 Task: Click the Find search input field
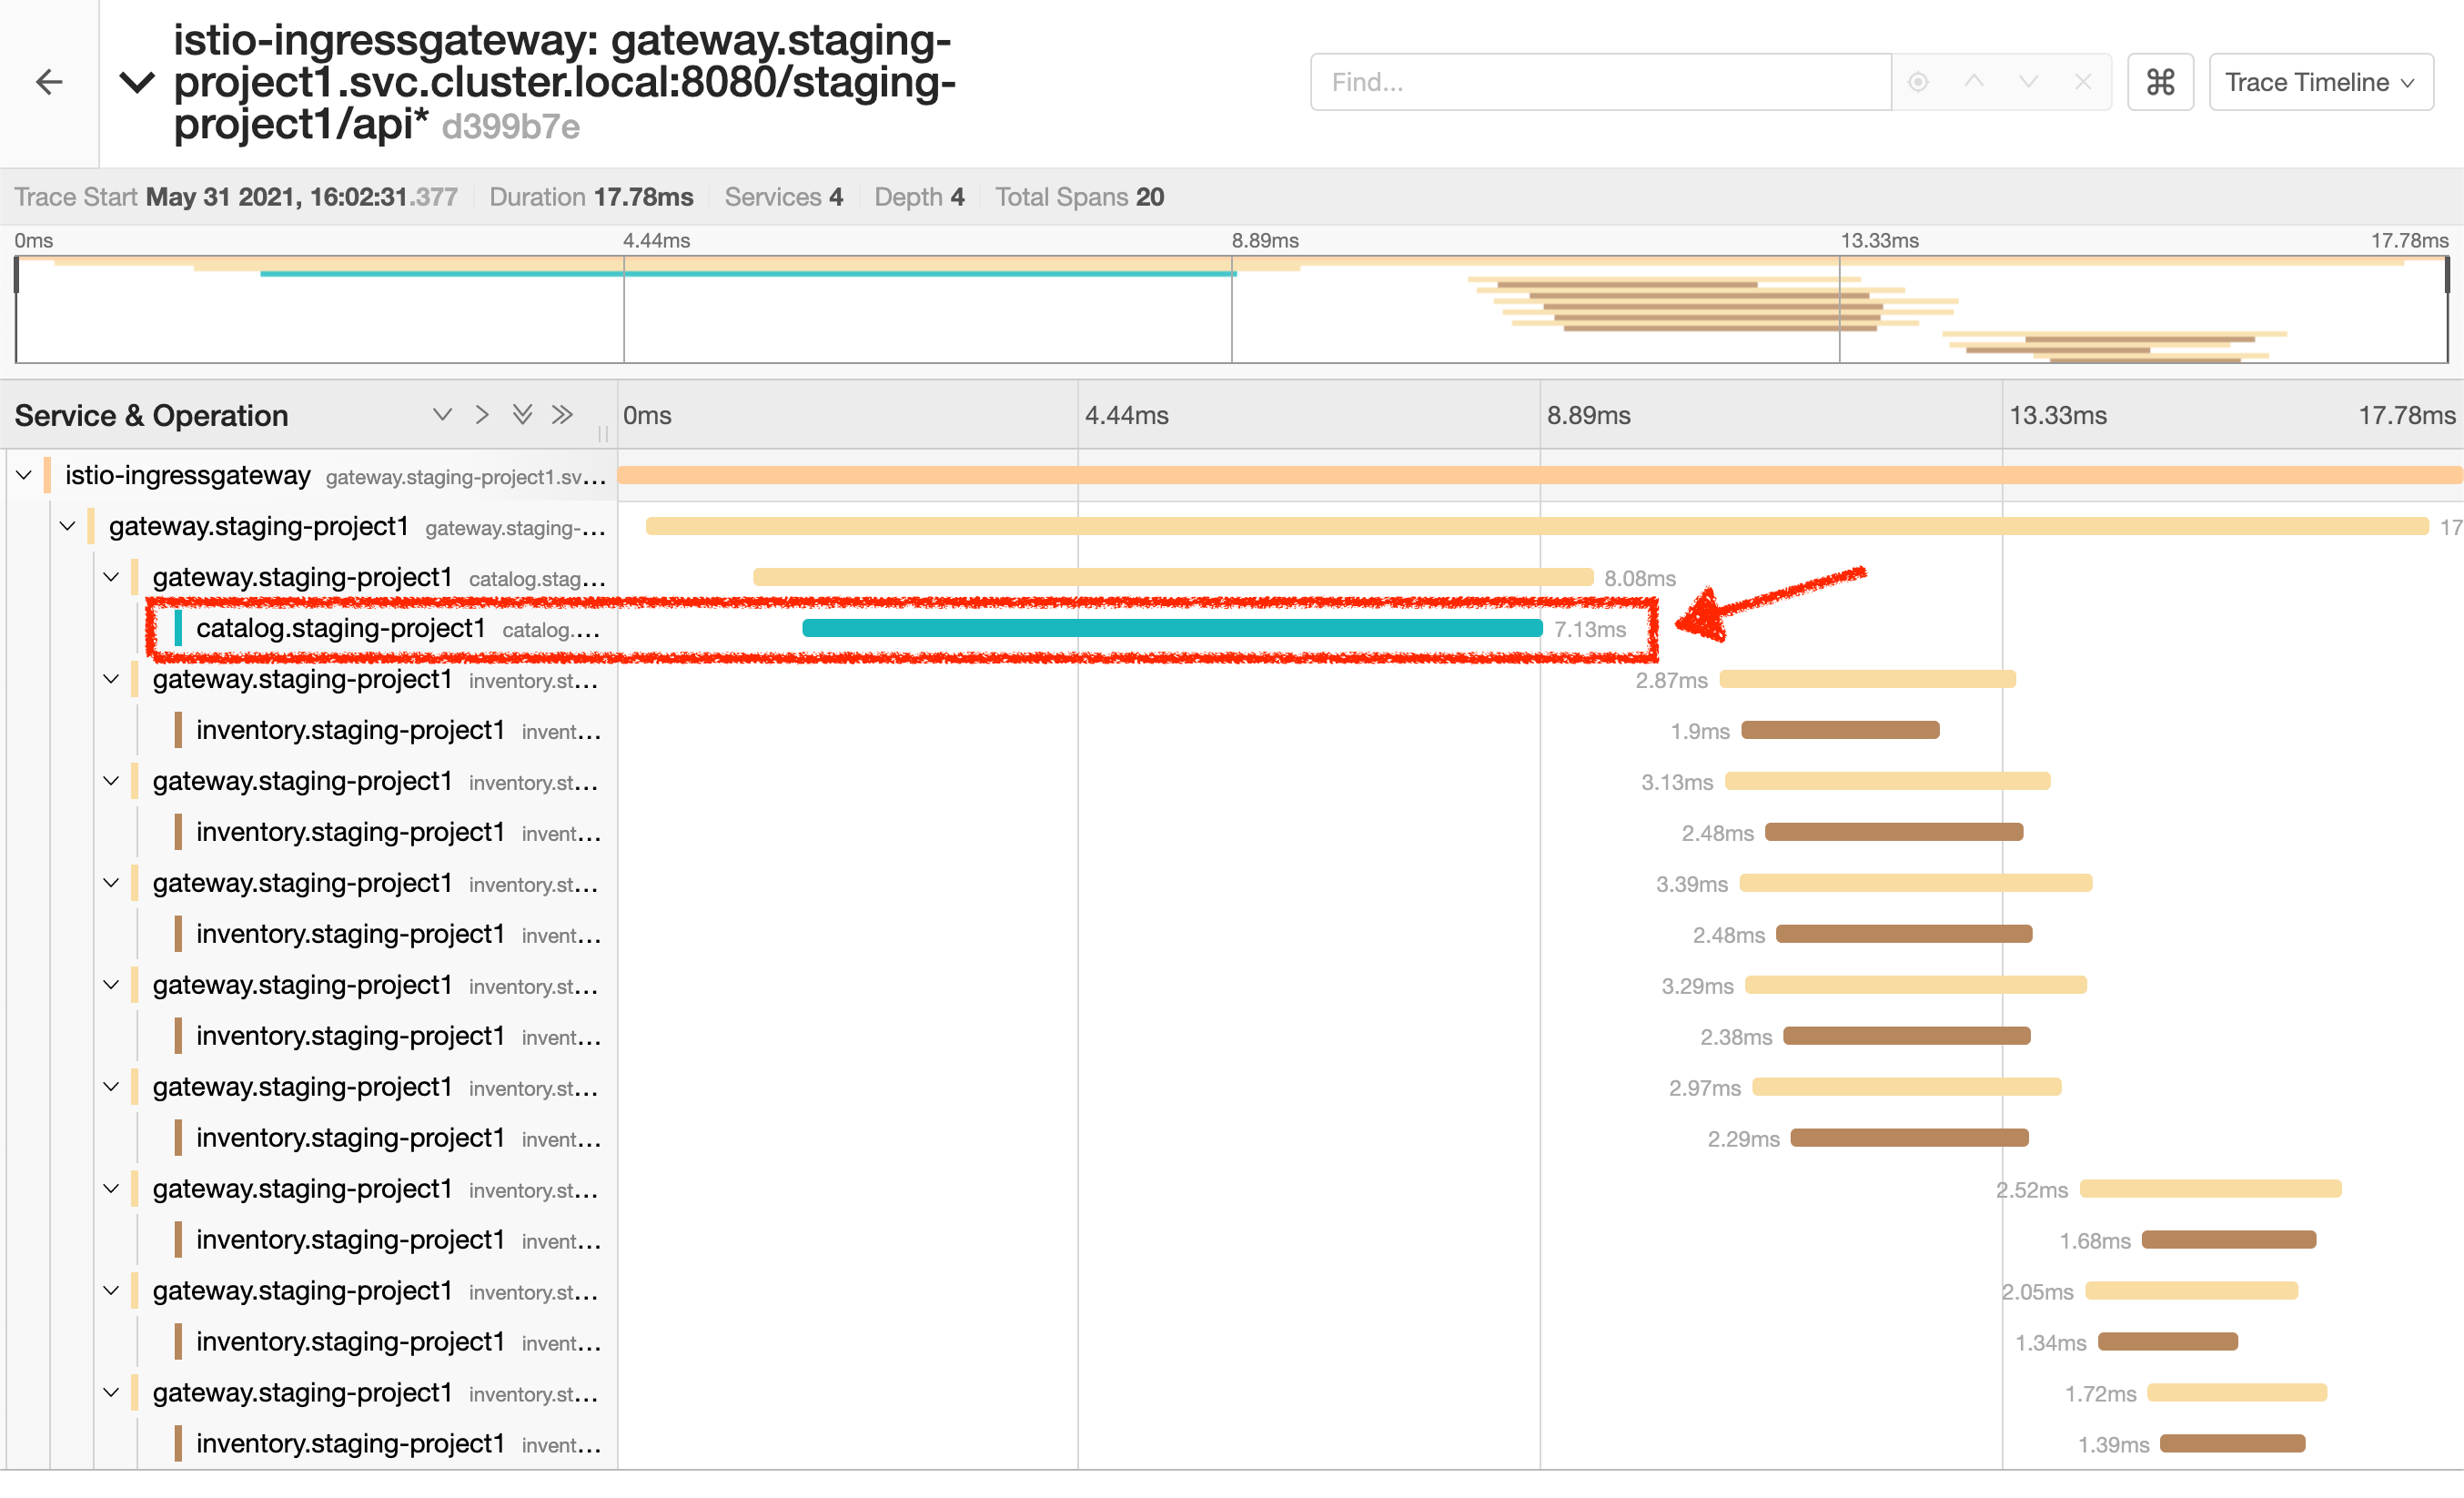(x=1600, y=82)
